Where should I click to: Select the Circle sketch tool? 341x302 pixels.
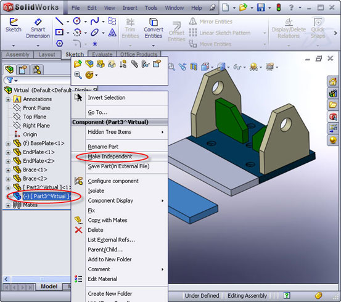(x=77, y=21)
